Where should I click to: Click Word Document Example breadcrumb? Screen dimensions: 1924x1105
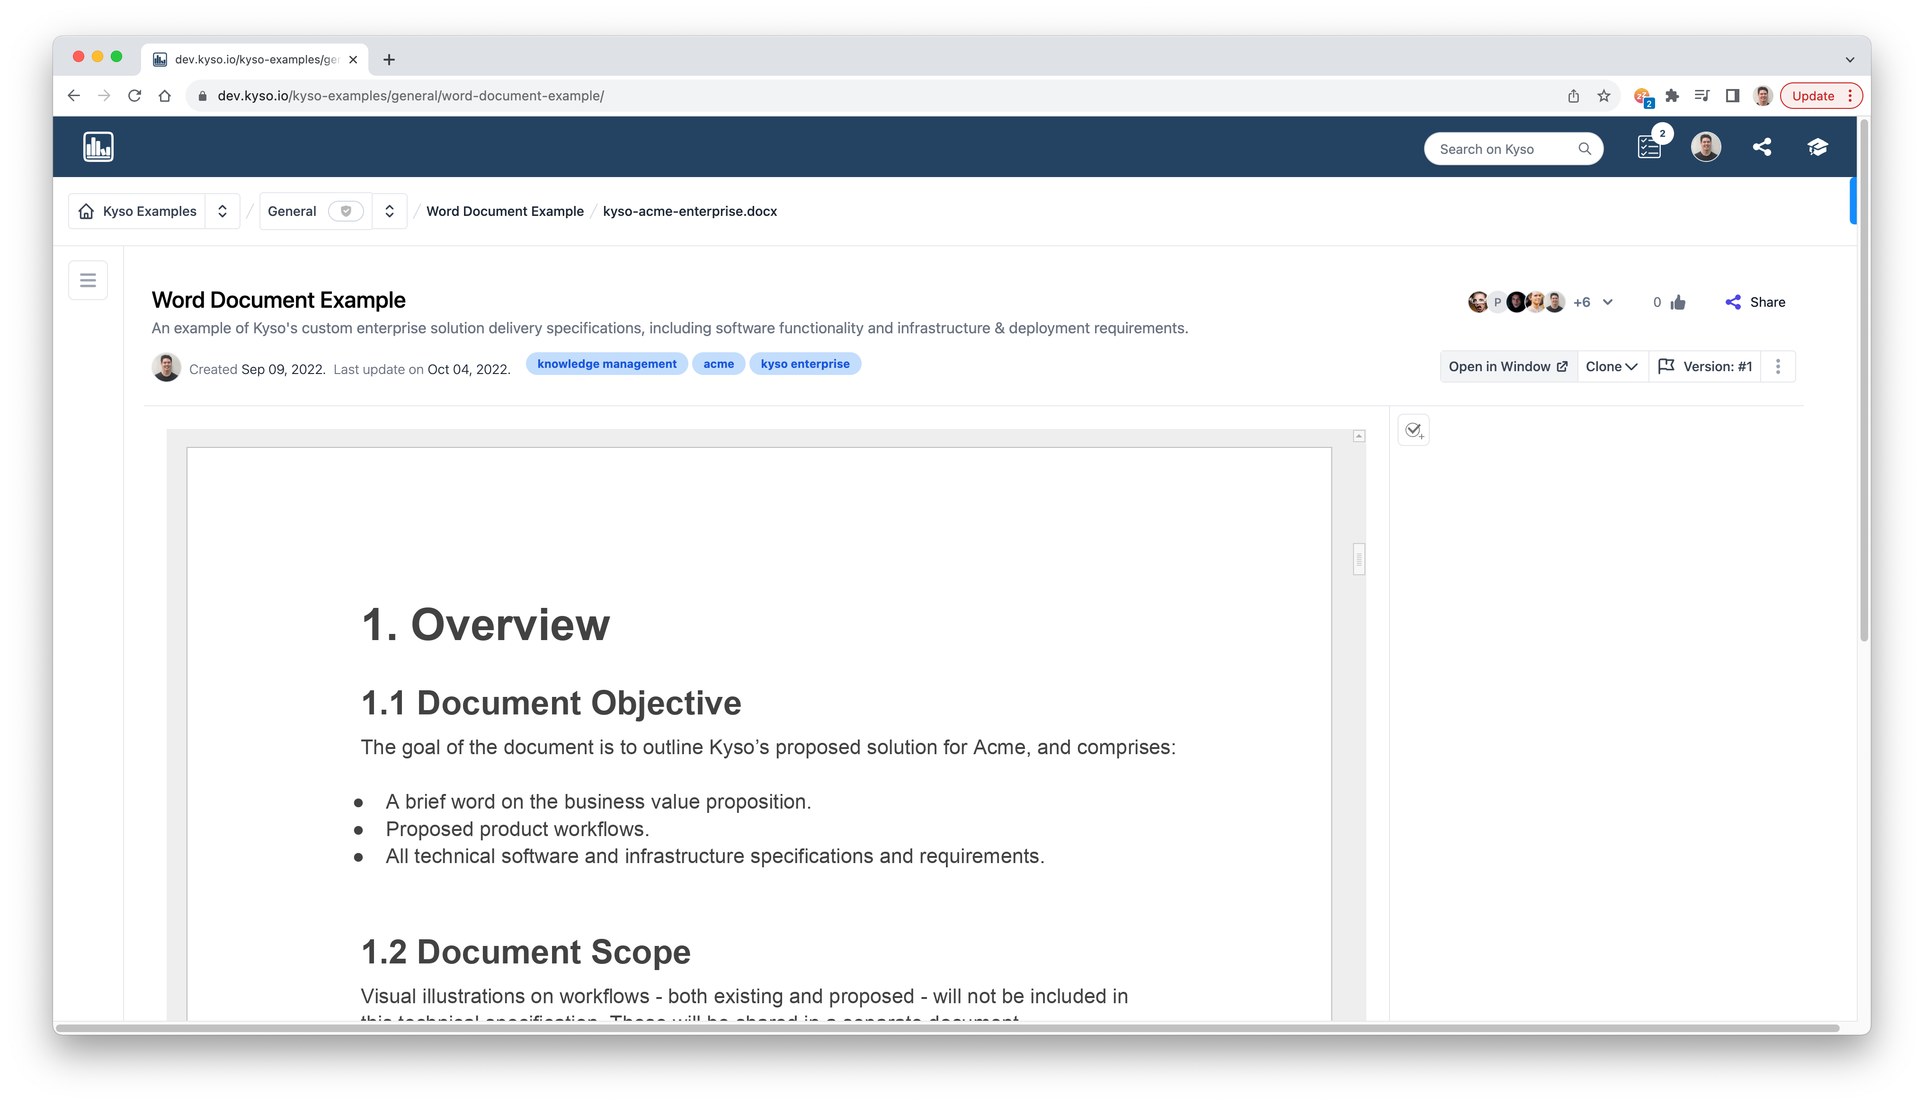[505, 211]
